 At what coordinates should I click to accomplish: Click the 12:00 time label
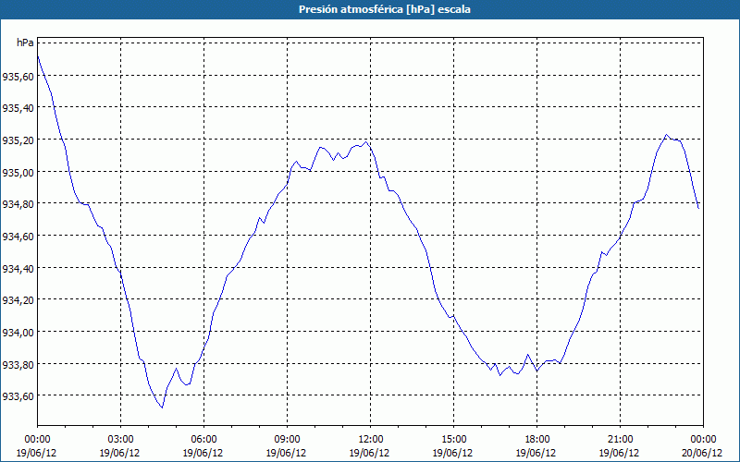[x=371, y=440]
